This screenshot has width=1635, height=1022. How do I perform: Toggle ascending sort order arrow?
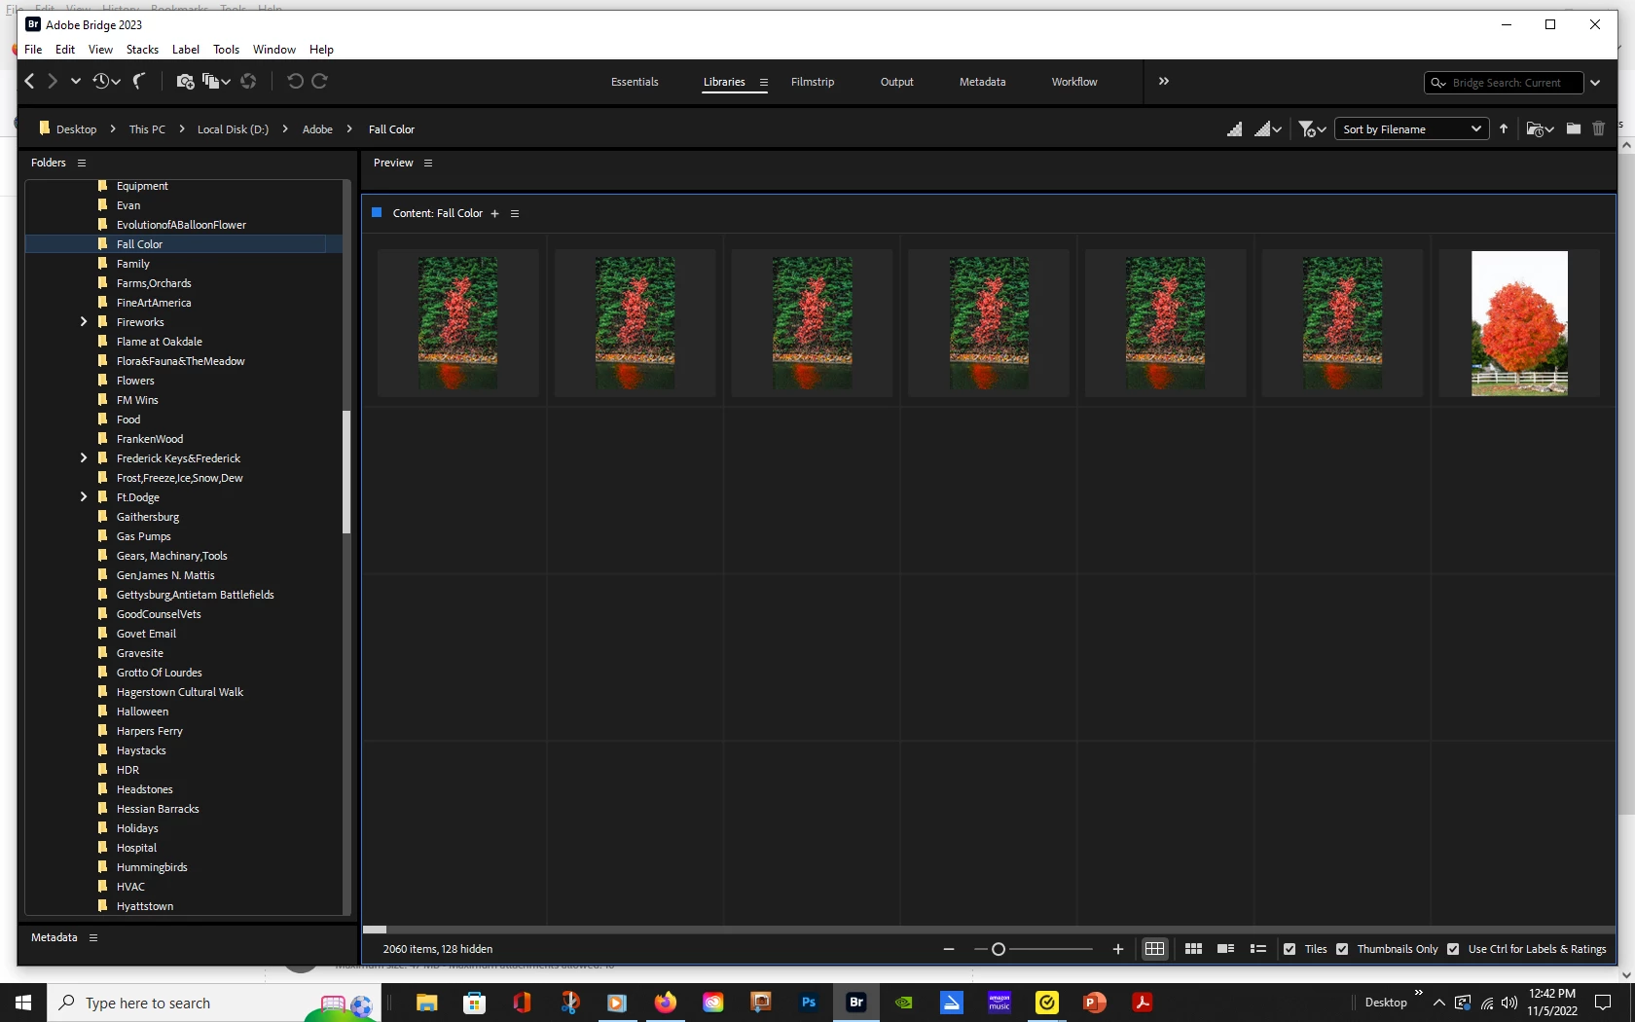pyautogui.click(x=1504, y=128)
